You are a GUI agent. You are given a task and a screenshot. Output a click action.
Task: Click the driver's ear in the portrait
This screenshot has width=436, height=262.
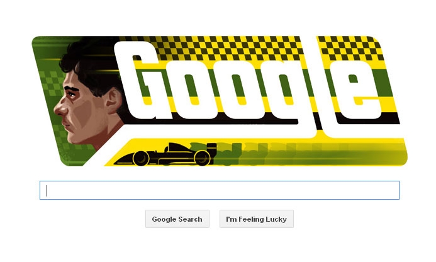point(113,100)
